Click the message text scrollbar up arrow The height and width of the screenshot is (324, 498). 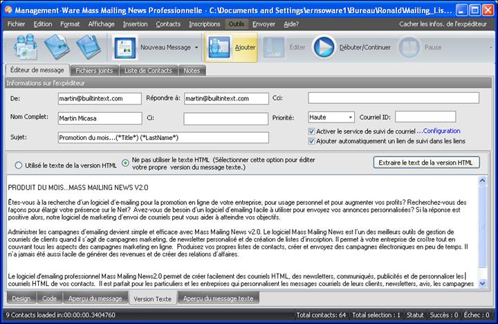pos(482,181)
